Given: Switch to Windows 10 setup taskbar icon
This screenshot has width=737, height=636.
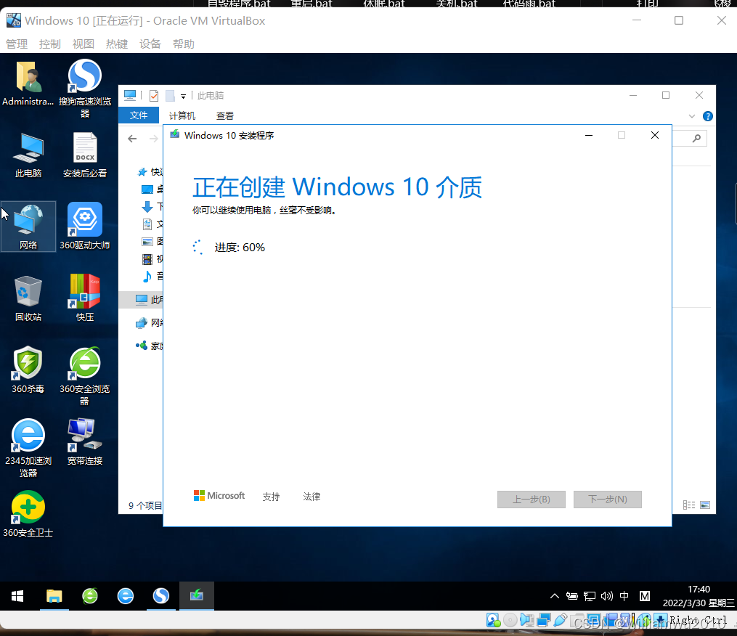Looking at the screenshot, I should pyautogui.click(x=197, y=596).
